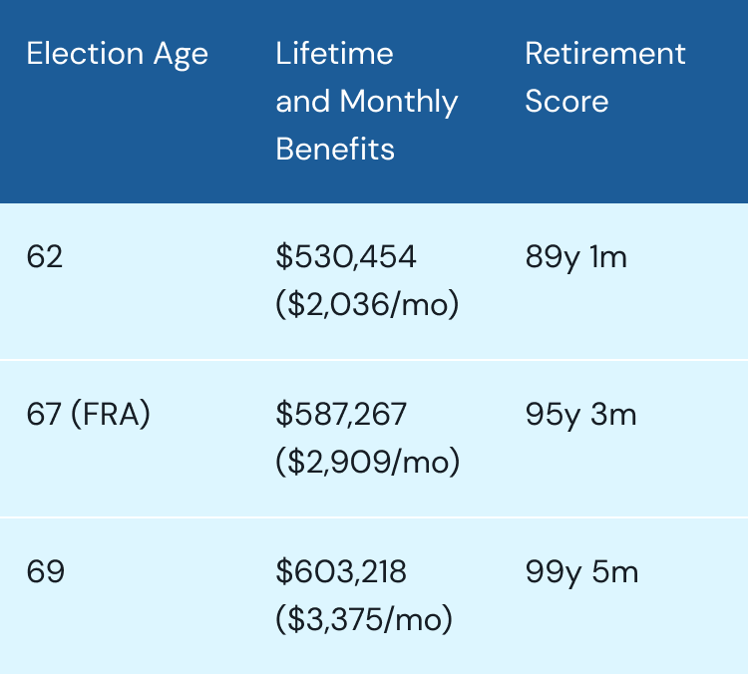The height and width of the screenshot is (674, 748).
Task: Select the 95y 3m retirement score
Action: pos(580,414)
